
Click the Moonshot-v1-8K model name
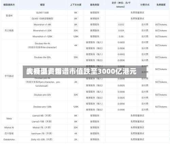click(42, 24)
